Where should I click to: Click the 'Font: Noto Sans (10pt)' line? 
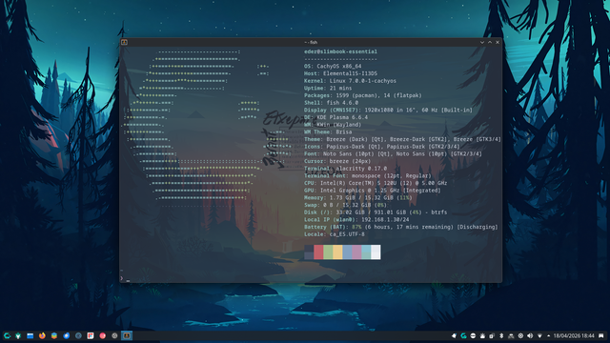point(393,154)
